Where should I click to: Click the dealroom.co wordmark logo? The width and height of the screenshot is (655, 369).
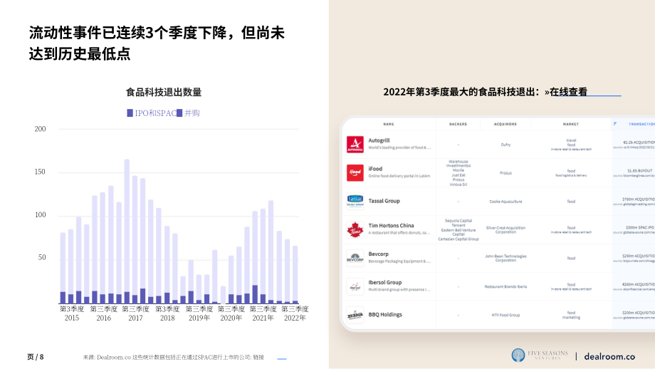[609, 356]
